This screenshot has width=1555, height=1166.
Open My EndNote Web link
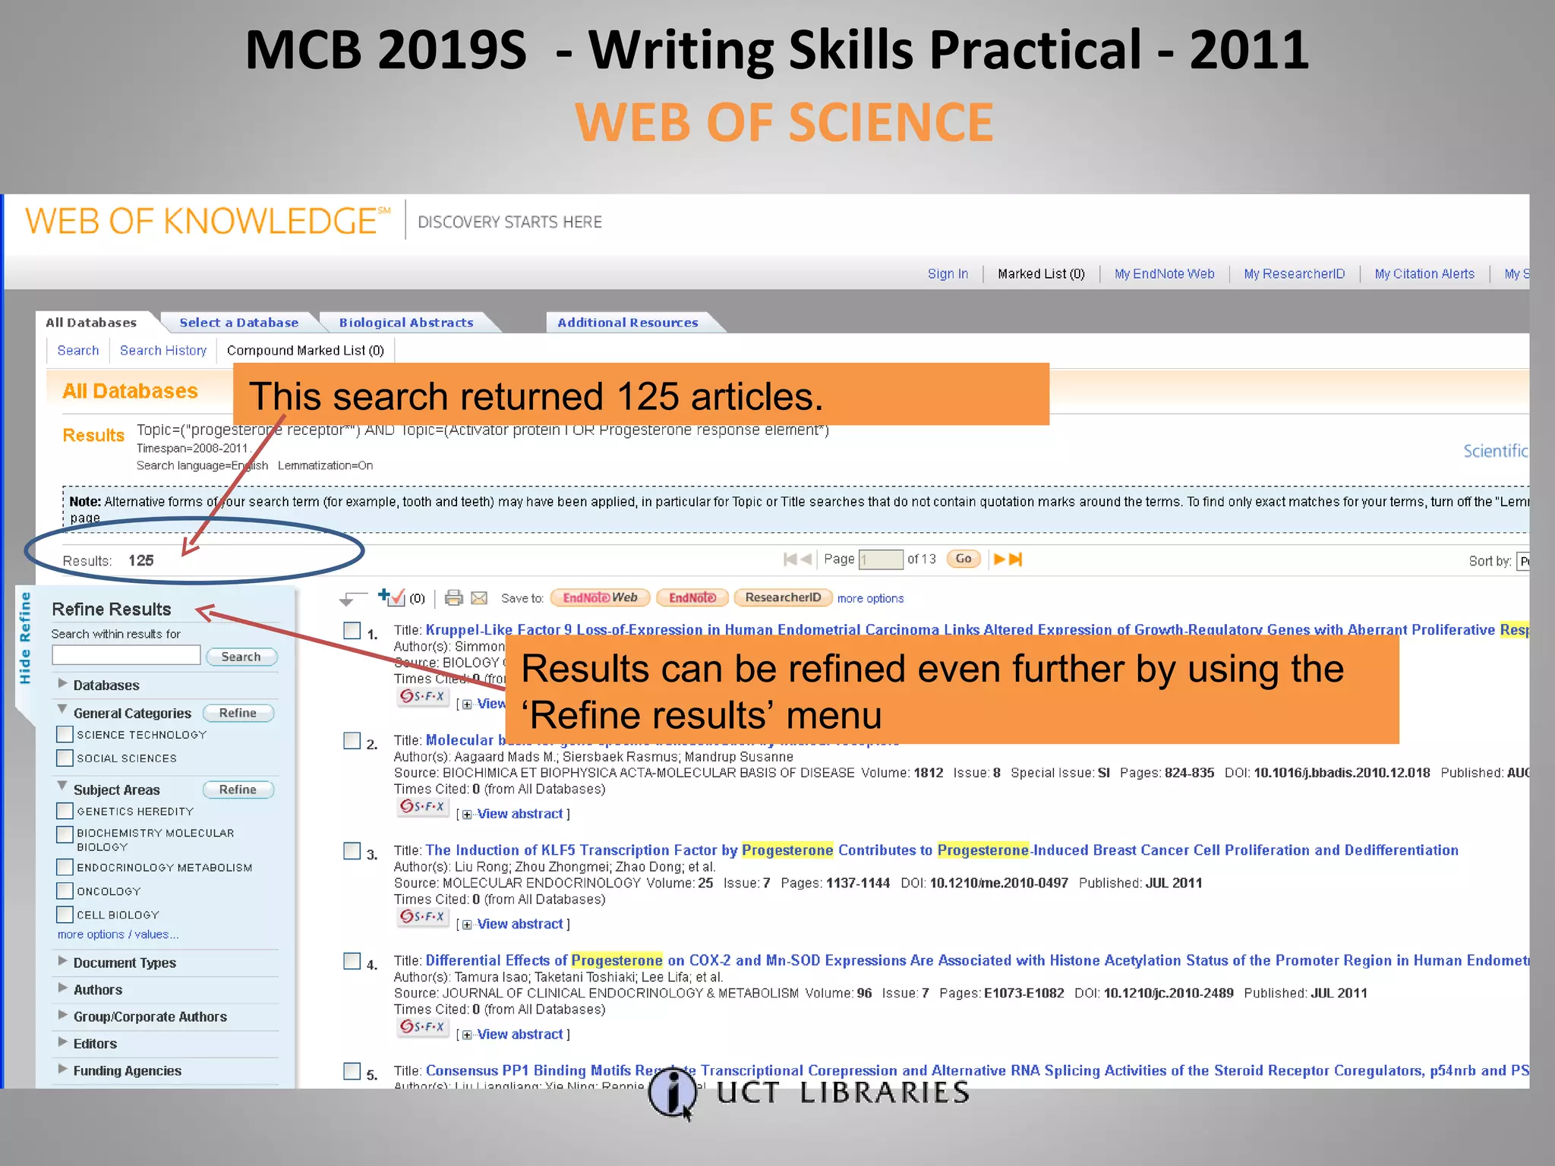click(x=1164, y=274)
